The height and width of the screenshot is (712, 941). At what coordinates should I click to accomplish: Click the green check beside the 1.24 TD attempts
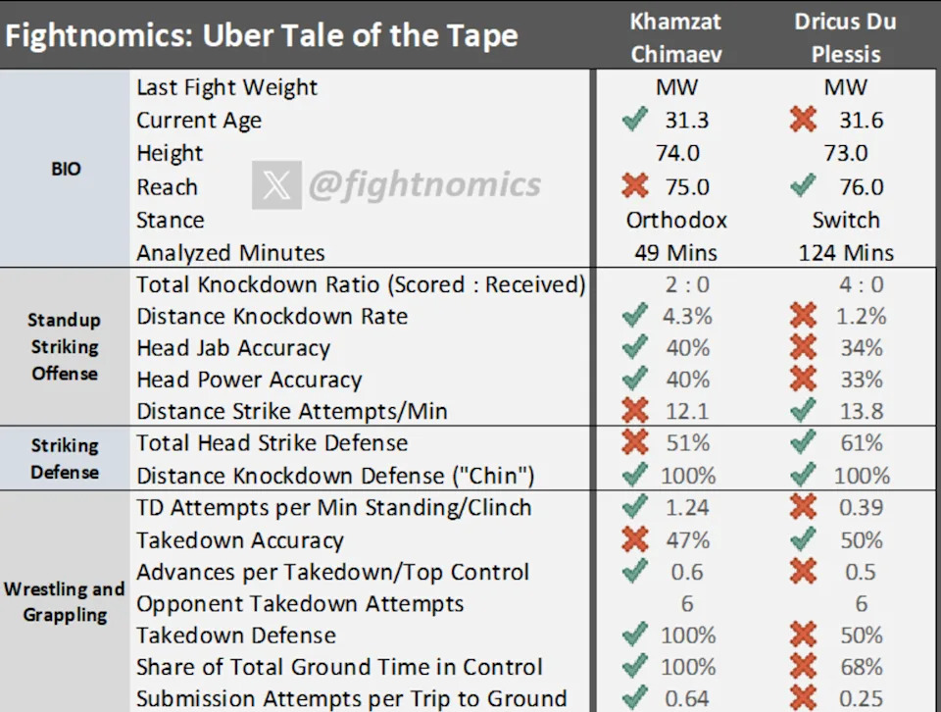[x=635, y=507]
